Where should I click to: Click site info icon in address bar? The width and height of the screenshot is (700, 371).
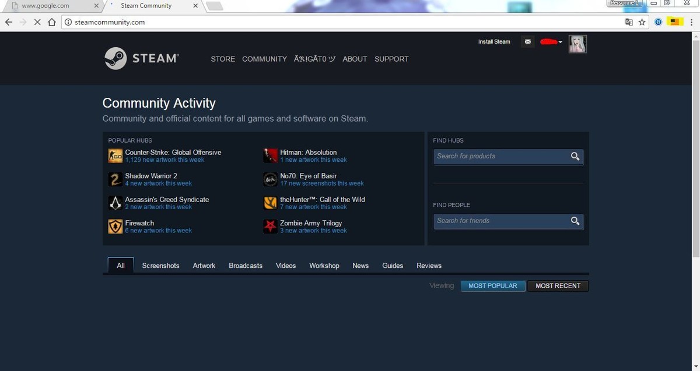point(68,22)
